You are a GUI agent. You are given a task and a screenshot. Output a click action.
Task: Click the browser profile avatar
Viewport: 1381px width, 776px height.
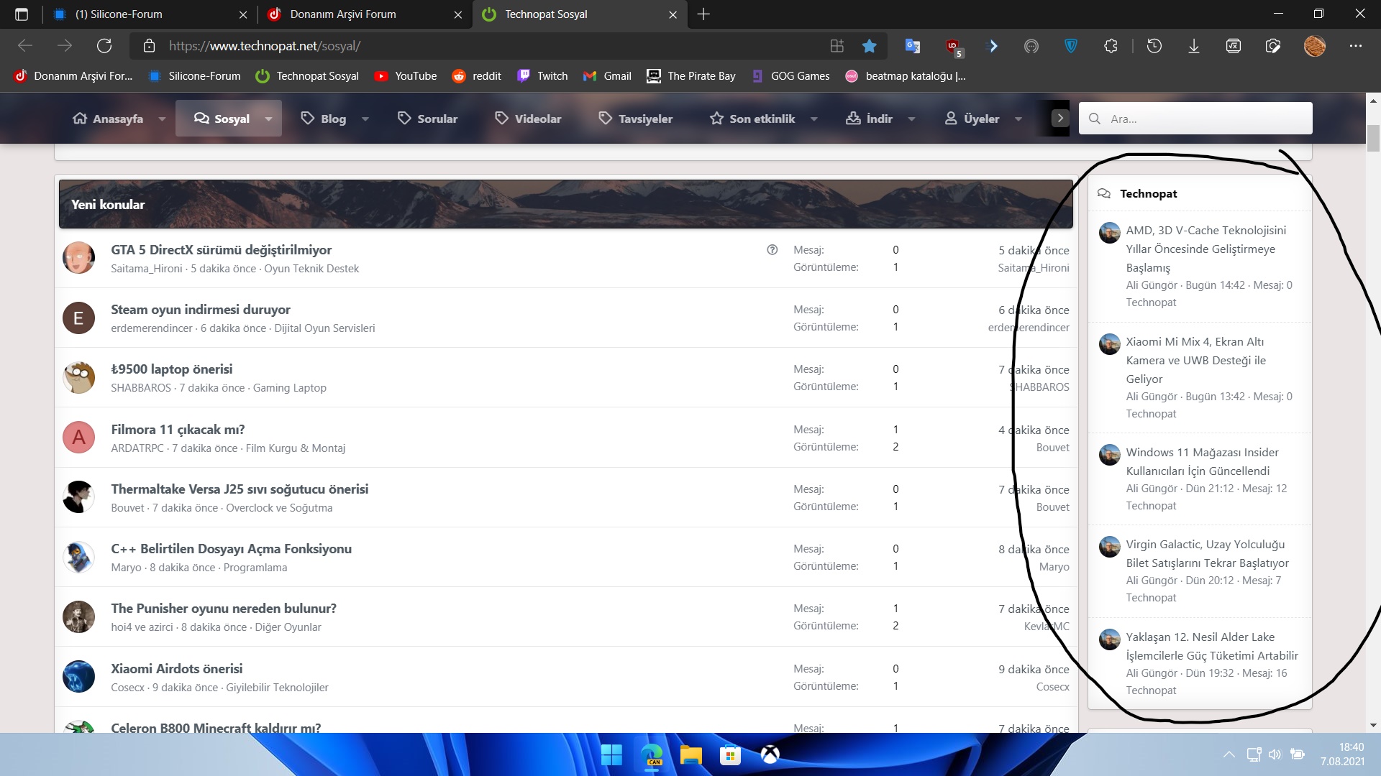pos(1315,46)
